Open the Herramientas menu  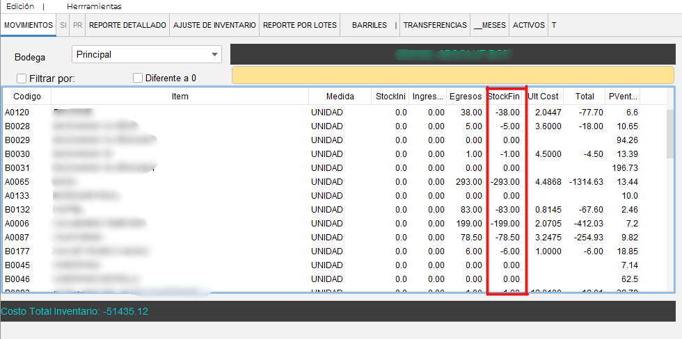pos(94,6)
